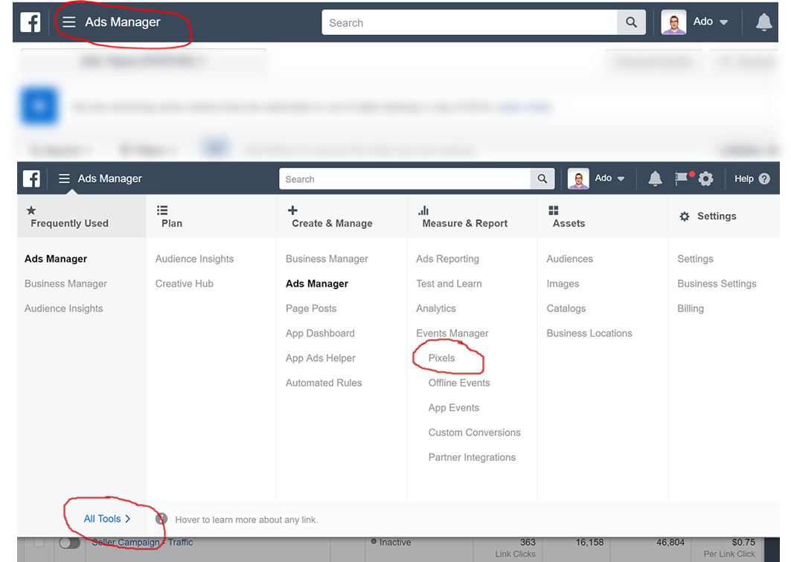
Task: Open the notifications bell in the lower bar
Action: [x=655, y=178]
